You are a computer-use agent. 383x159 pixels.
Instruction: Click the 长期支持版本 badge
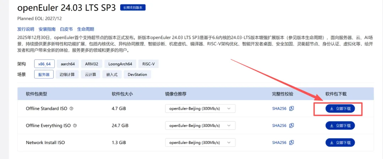[133, 8]
